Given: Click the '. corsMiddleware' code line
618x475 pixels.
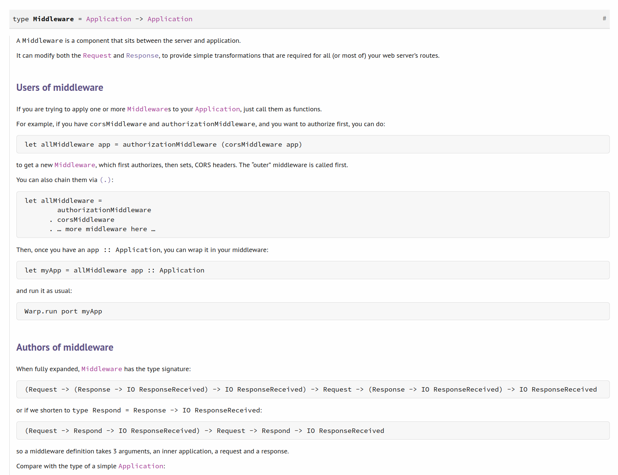Looking at the screenshot, I should pyautogui.click(x=82, y=220).
